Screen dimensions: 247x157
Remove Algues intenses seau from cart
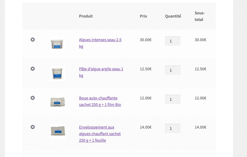33,40
